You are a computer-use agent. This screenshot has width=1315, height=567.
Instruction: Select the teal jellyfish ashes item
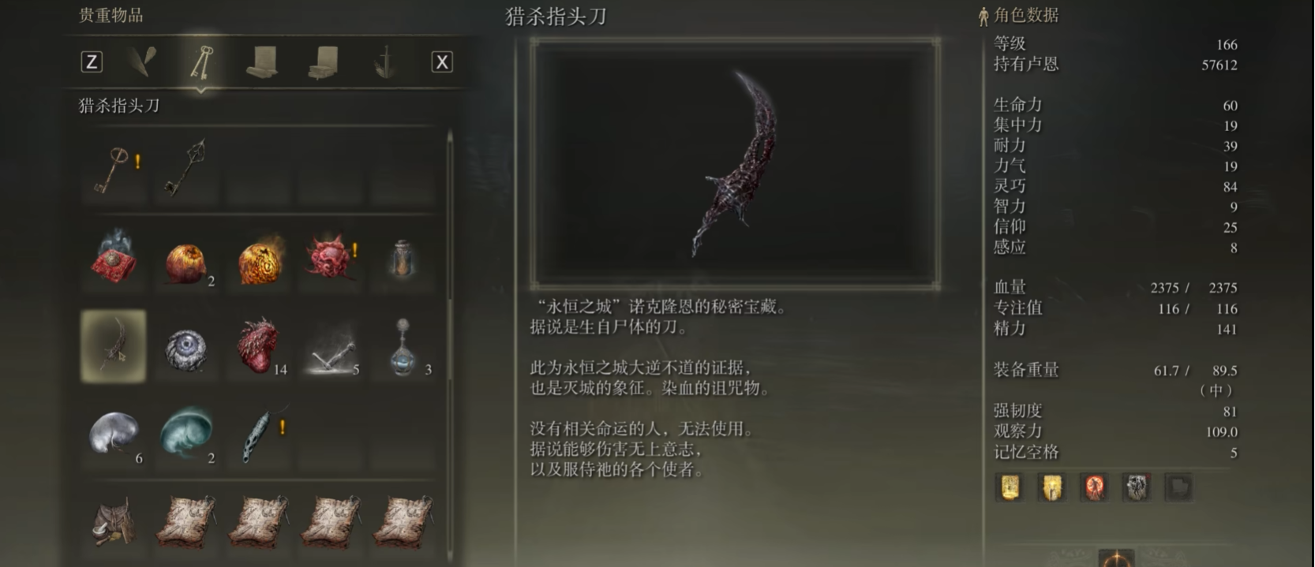pos(187,432)
